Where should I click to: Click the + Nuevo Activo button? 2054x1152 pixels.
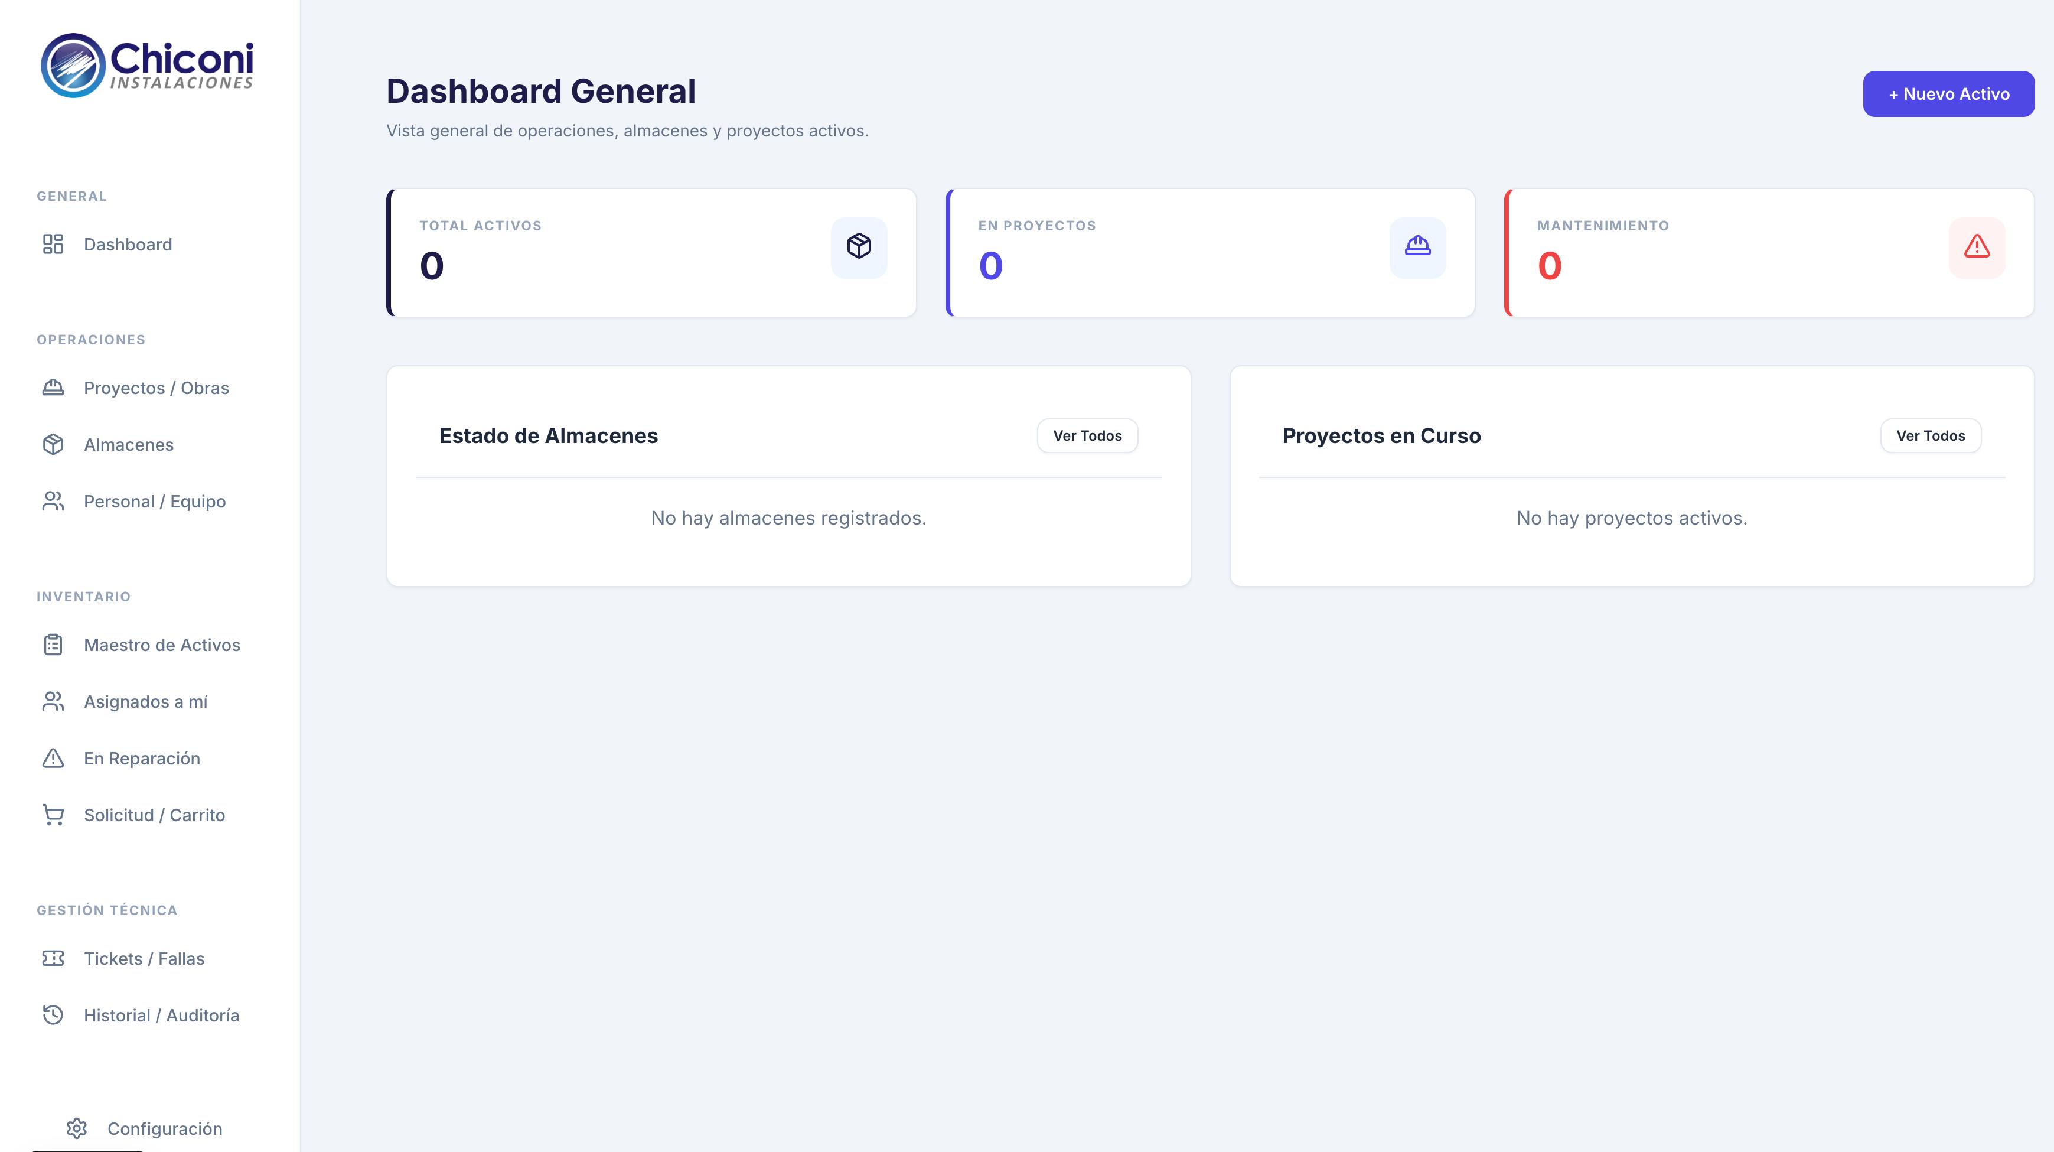pos(1948,93)
